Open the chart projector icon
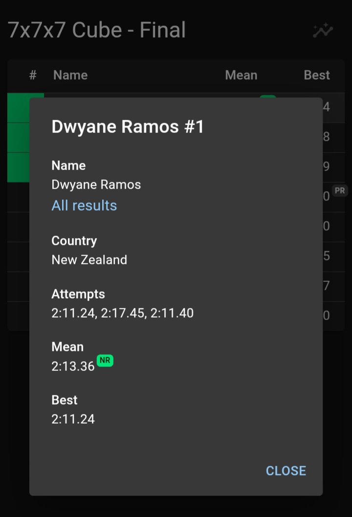Screen dimensions: 352x517 coord(323,30)
